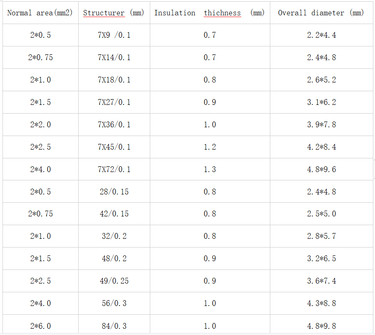375x335 pixels.
Task: Select the insulation cell showing '1.3'
Action: click(x=210, y=169)
